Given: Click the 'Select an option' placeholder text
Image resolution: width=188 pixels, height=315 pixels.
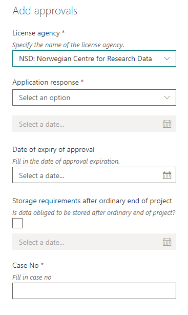Looking at the screenshot, I should [x=45, y=97].
